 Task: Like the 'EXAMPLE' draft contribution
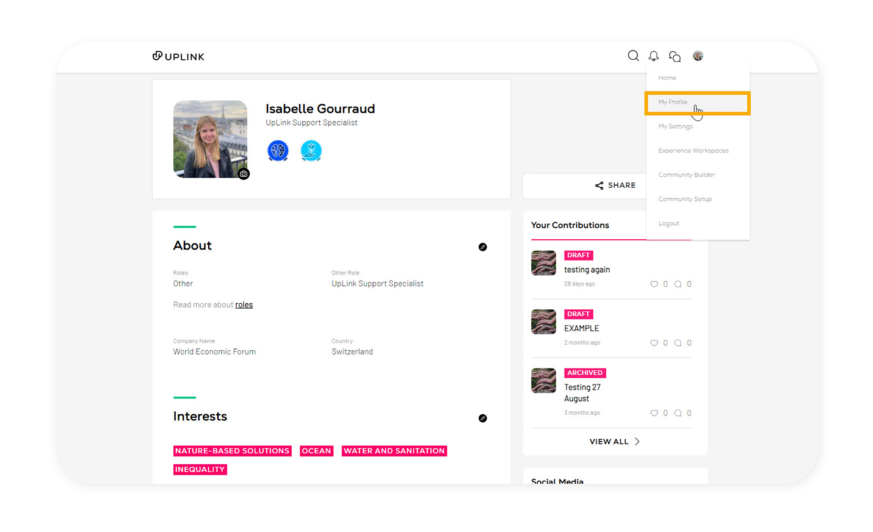tap(654, 343)
